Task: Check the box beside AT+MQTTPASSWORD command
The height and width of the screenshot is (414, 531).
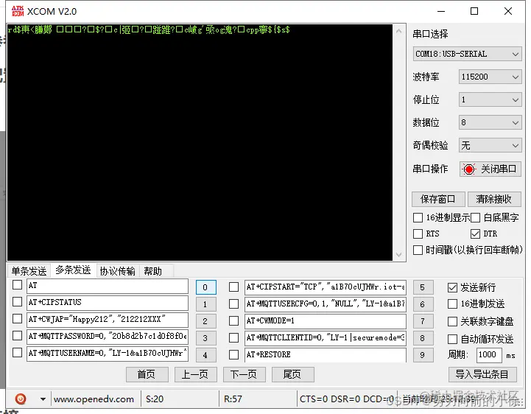Action: point(17,335)
